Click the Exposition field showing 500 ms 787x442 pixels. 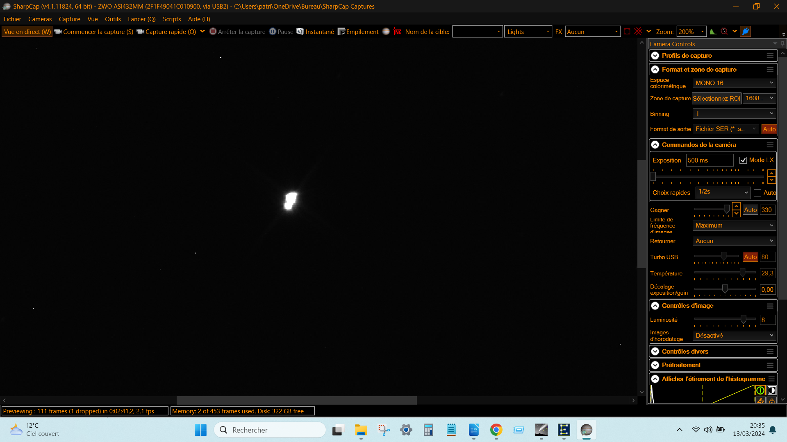(710, 160)
